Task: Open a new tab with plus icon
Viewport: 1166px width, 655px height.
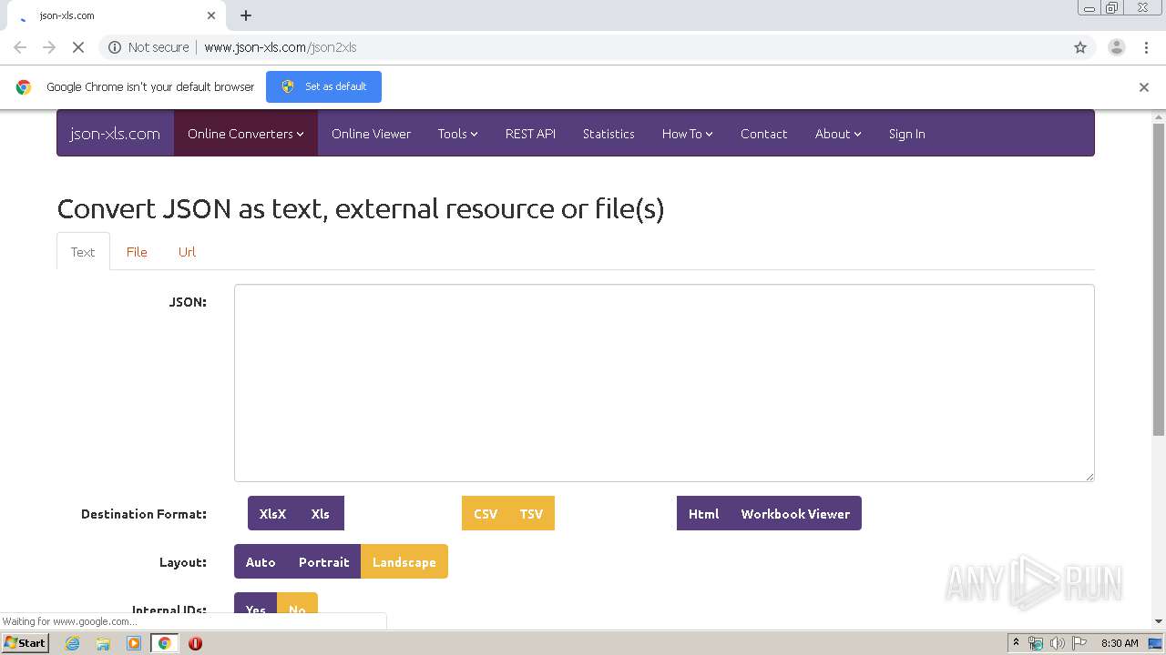Action: [246, 15]
